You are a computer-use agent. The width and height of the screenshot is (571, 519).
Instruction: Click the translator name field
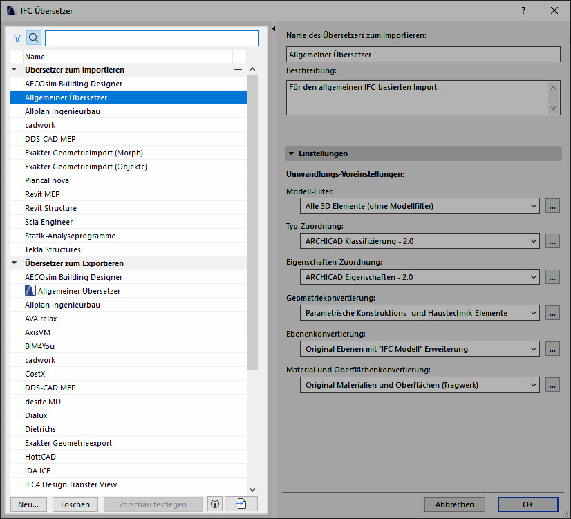point(423,54)
